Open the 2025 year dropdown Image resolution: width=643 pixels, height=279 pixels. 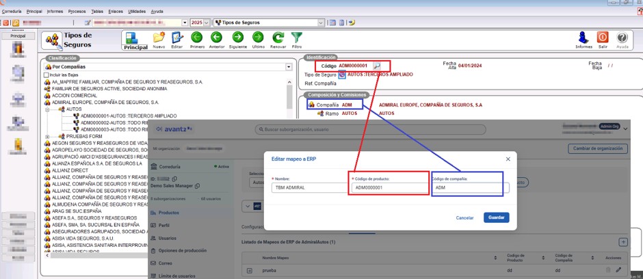tap(207, 23)
